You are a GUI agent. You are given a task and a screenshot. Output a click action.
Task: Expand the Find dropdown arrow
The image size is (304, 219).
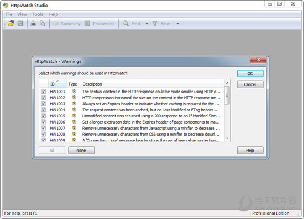click(x=147, y=24)
